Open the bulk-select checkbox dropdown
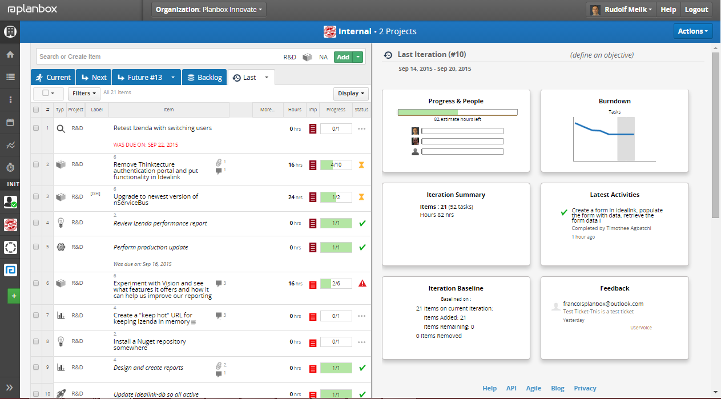The width and height of the screenshot is (721, 399). 49,93
